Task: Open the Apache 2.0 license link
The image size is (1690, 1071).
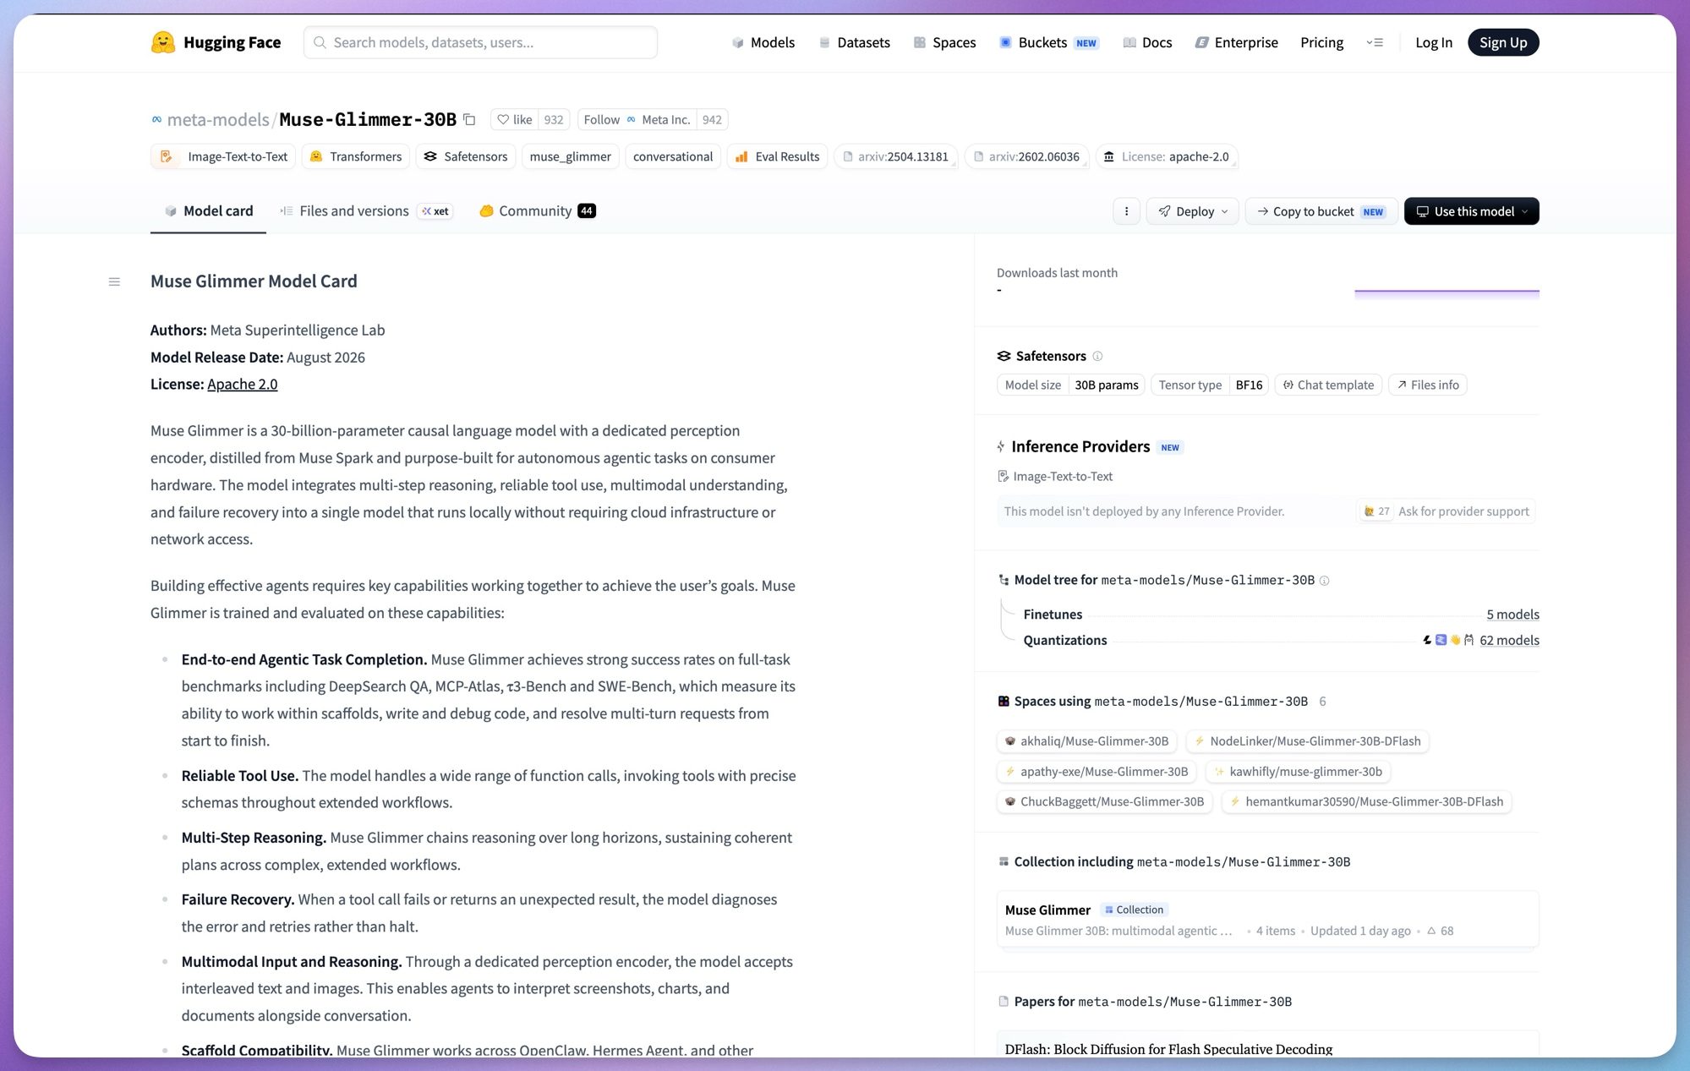Action: point(243,384)
